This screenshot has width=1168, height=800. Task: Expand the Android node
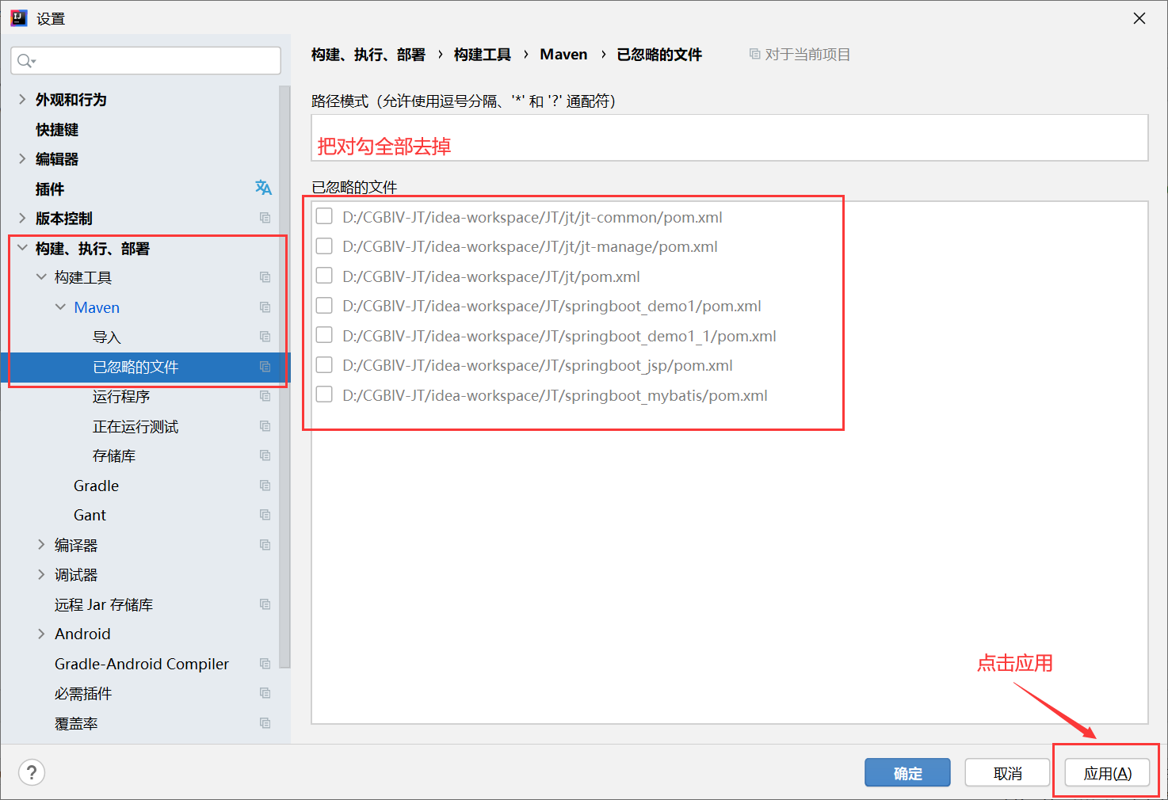tap(41, 634)
